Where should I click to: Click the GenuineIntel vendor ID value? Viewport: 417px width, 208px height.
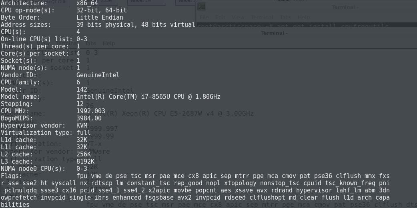(98, 75)
